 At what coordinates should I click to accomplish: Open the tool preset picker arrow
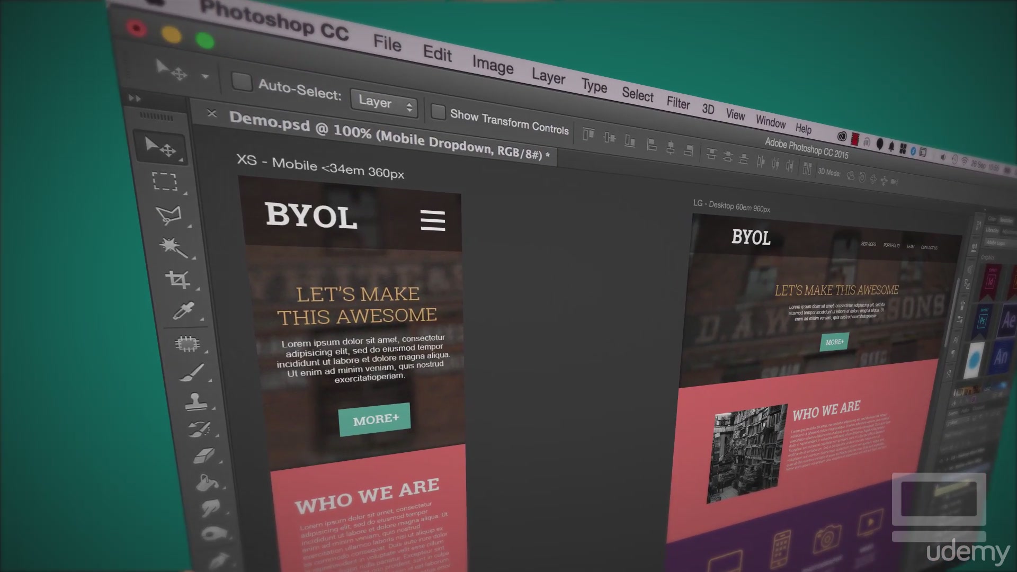(205, 77)
